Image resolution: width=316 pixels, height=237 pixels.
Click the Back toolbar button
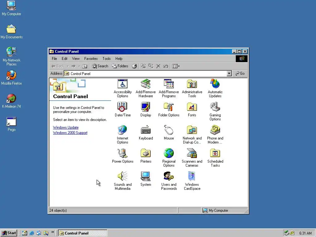click(58, 66)
